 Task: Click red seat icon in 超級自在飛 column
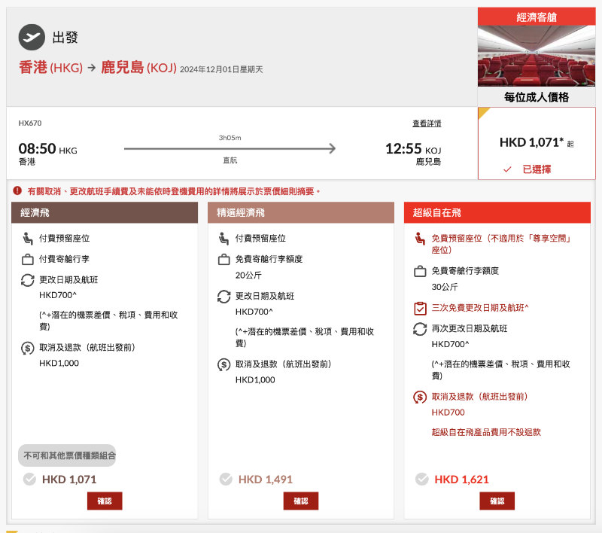click(420, 239)
